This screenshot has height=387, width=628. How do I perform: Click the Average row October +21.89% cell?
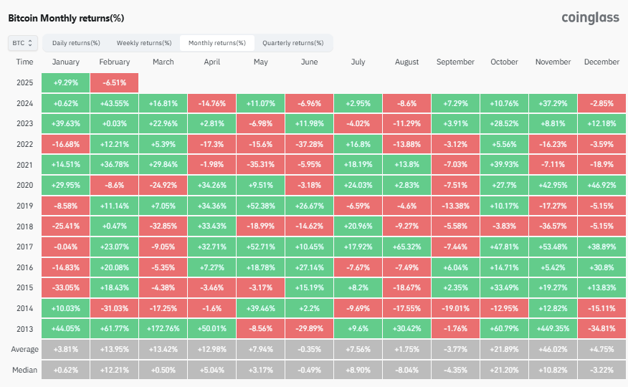point(504,350)
